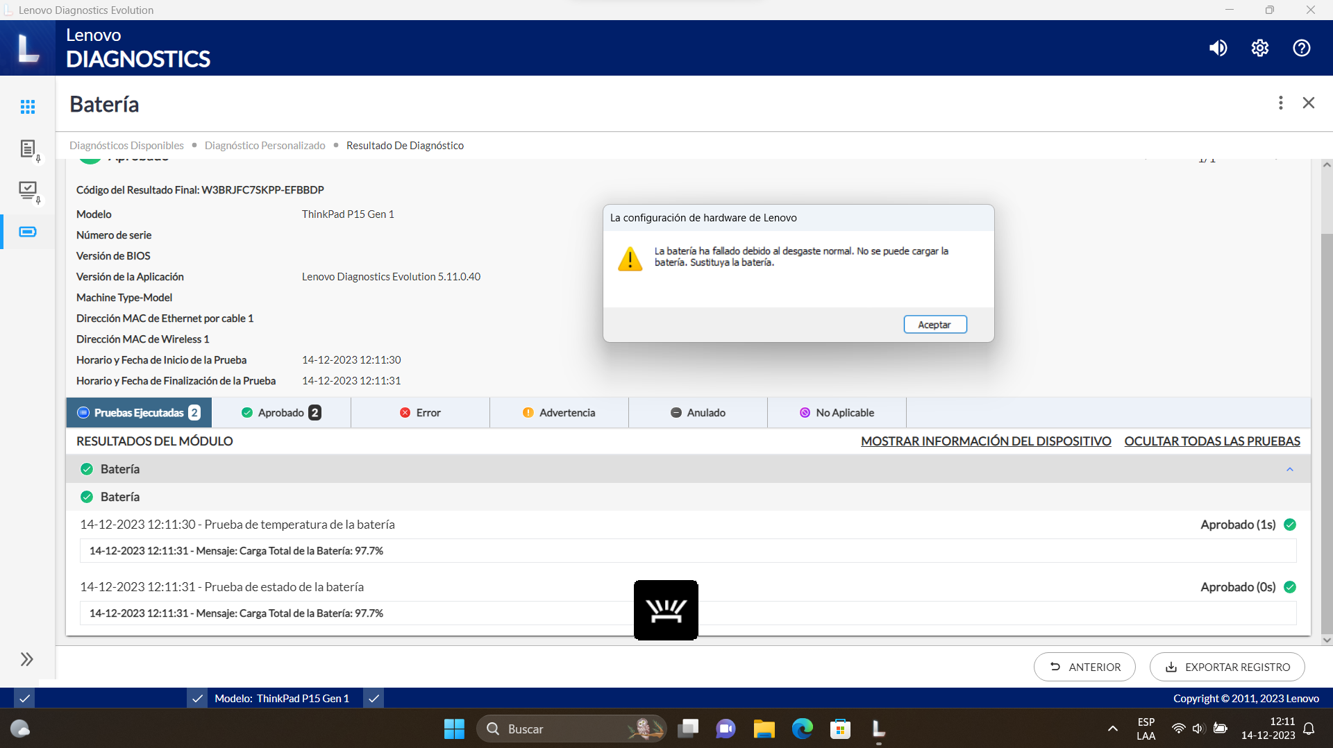Click Lenovo Diagnostics Evolution 5.11.0.40 version value

391,276
